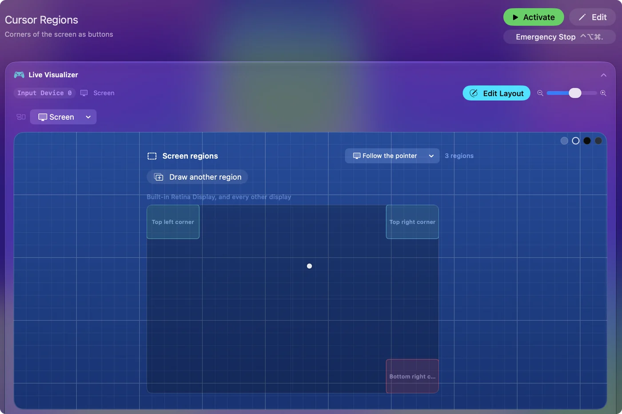Screen dimensions: 622x414
Task: Click the Edit Layout button
Action: pyautogui.click(x=496, y=93)
